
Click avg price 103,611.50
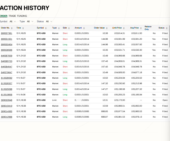[x=137, y=33]
